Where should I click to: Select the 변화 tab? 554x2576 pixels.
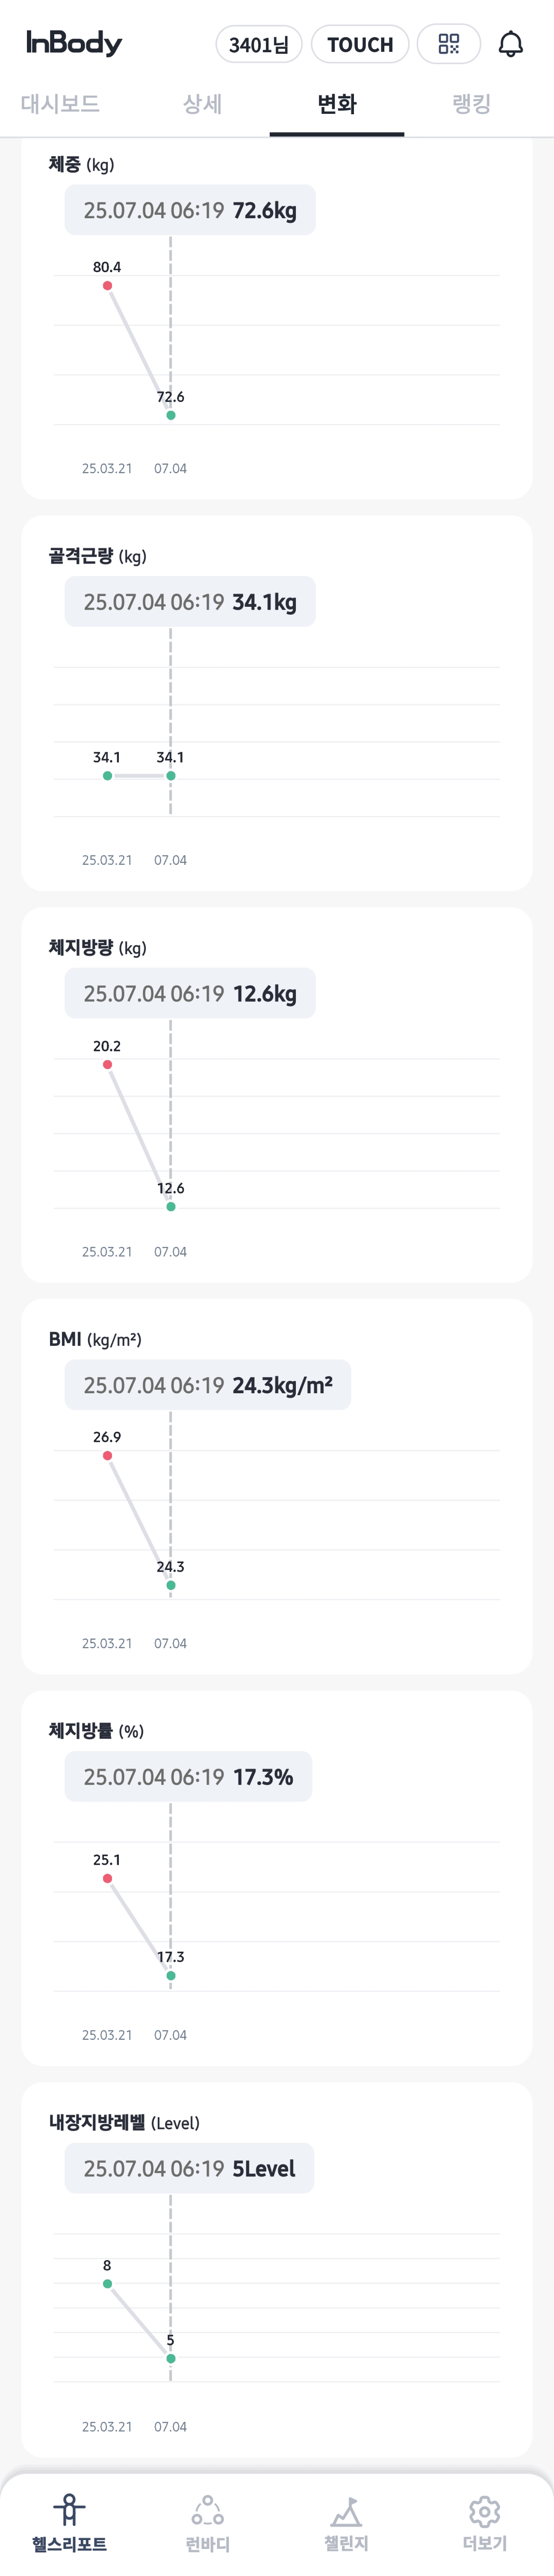click(336, 104)
